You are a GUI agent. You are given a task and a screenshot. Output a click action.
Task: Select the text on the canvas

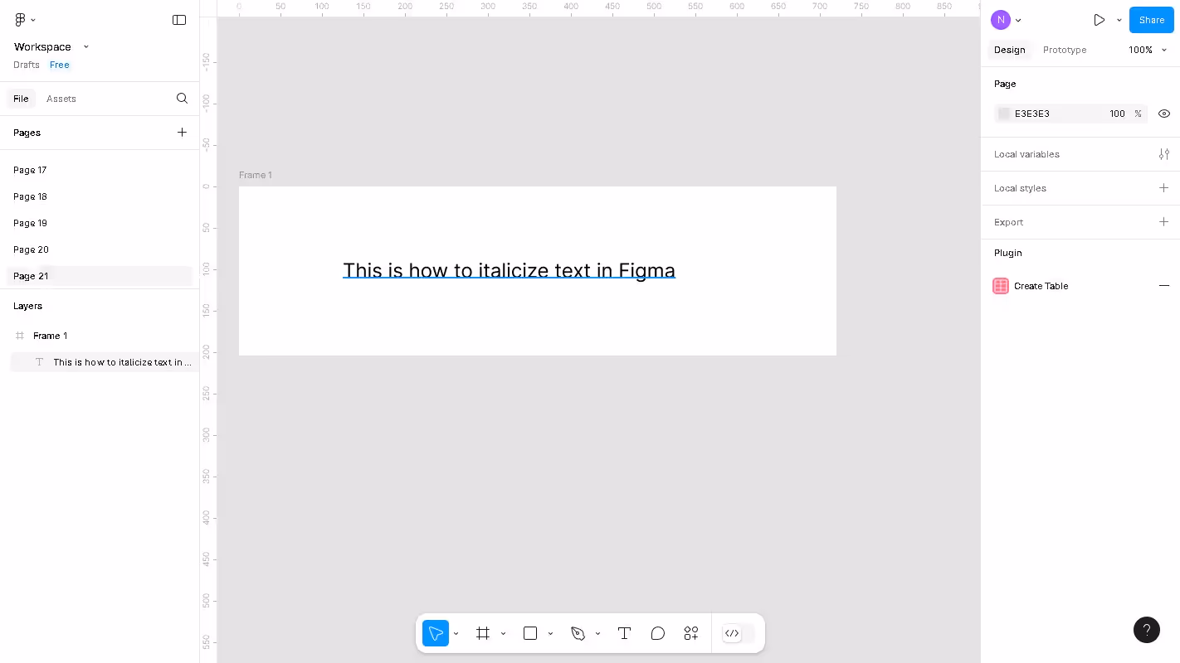[509, 270]
